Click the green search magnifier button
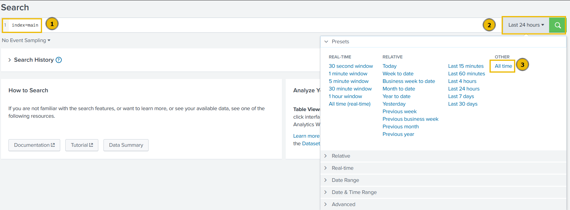The image size is (570, 210). (x=557, y=25)
